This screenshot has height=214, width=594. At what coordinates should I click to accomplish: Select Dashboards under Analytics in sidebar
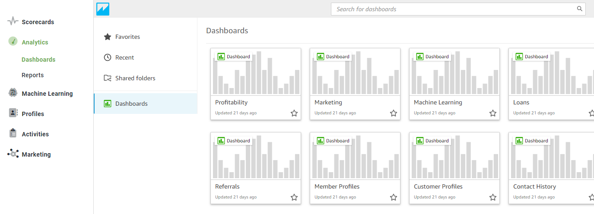point(38,60)
